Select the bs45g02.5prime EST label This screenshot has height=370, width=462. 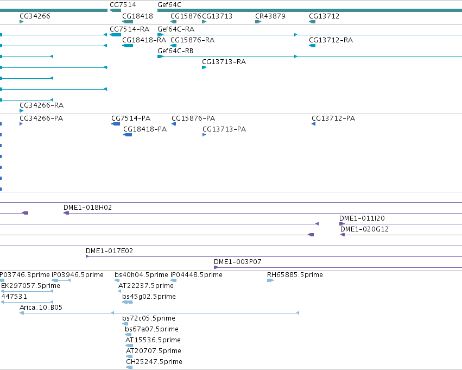point(149,297)
